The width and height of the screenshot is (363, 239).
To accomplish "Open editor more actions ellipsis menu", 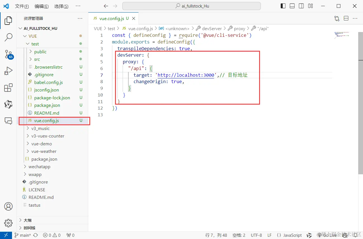I will click(355, 18).
